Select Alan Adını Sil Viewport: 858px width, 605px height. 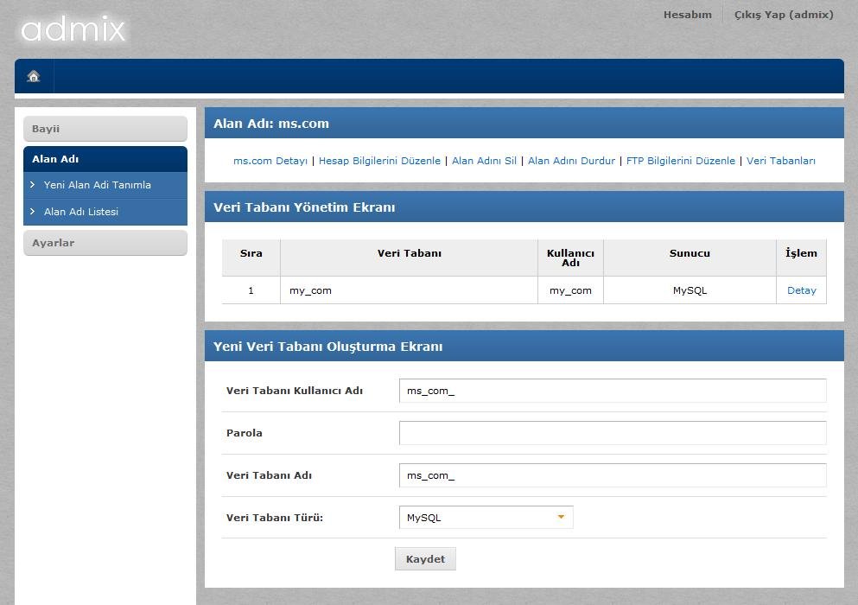[484, 161]
